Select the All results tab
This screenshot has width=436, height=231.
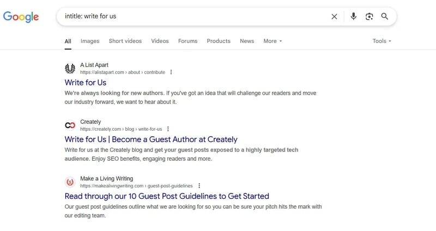68,41
